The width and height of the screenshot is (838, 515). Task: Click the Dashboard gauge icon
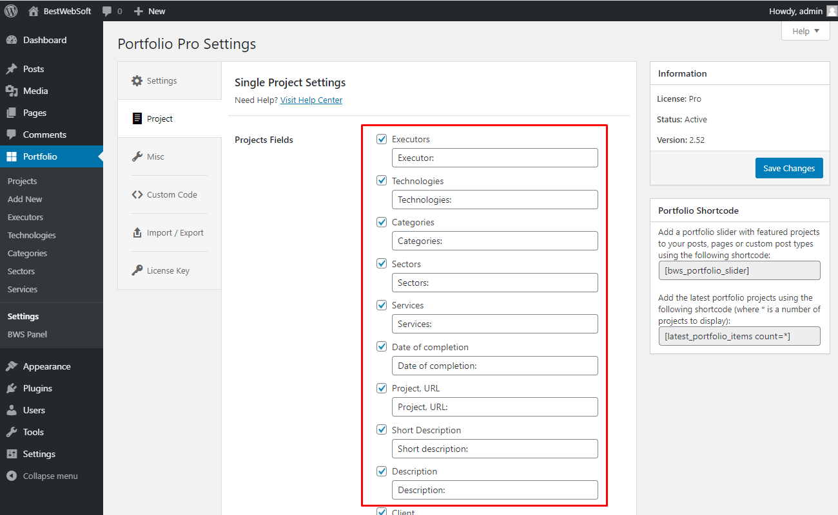click(x=12, y=40)
